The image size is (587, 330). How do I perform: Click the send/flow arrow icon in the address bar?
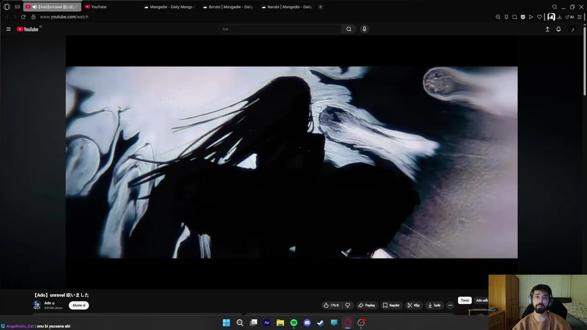pyautogui.click(x=531, y=17)
